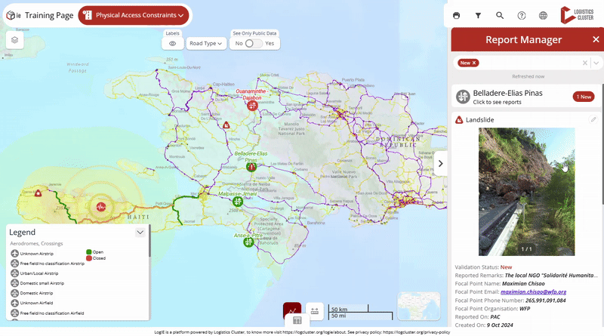Open the maximian.chisao@wfp.org email link
The height and width of the screenshot is (336, 604).
(533, 291)
